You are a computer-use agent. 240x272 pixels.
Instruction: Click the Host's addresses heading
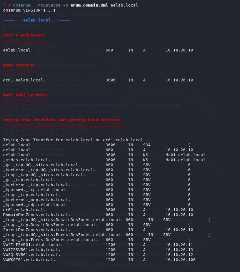[x=24, y=35]
